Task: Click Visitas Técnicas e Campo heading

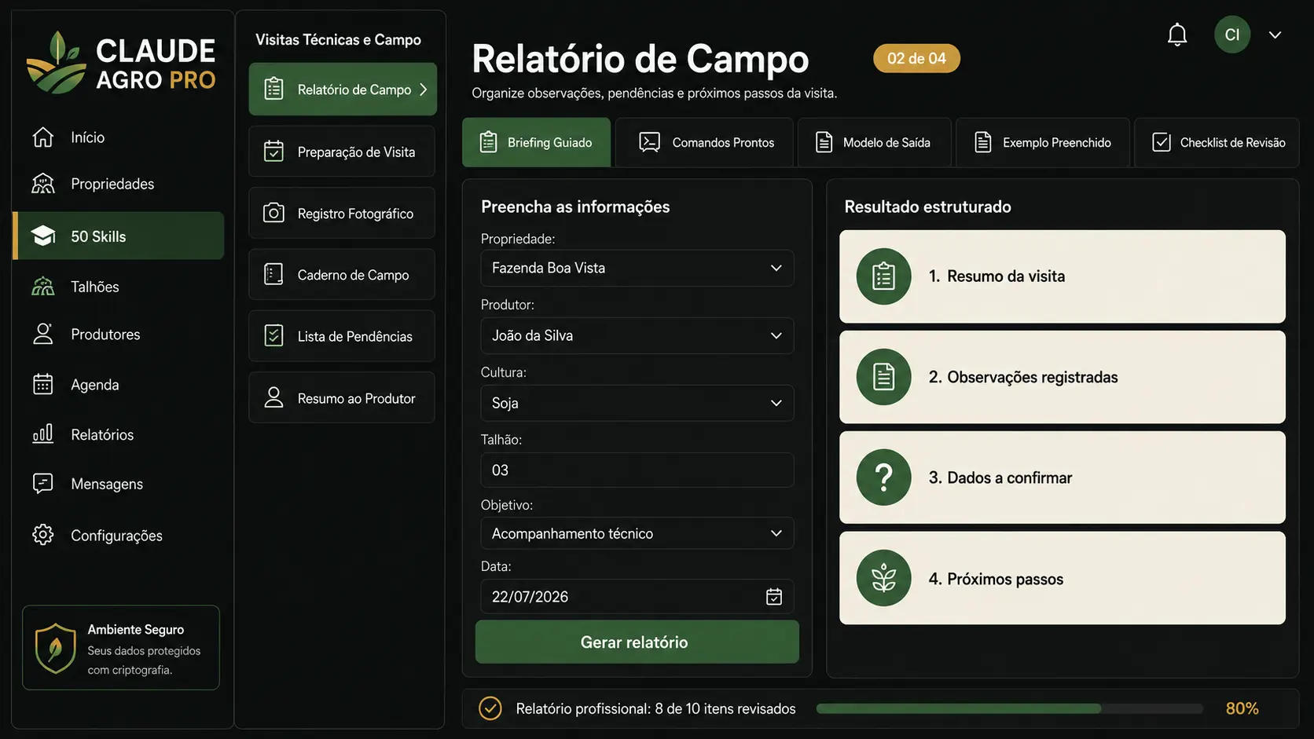Action: point(338,39)
